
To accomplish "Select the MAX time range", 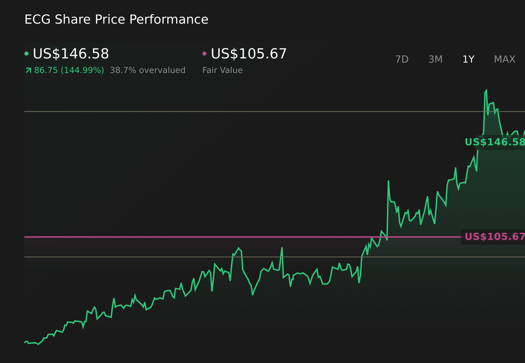I will click(x=504, y=59).
